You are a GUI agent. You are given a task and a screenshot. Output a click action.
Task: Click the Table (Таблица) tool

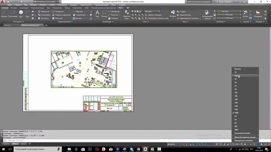point(113,18)
